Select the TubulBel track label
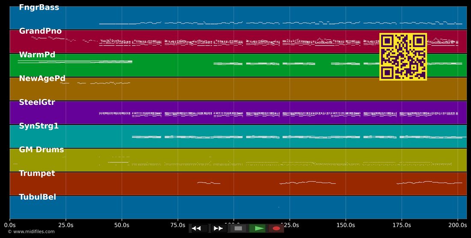The height and width of the screenshot is (238, 471). click(x=38, y=197)
